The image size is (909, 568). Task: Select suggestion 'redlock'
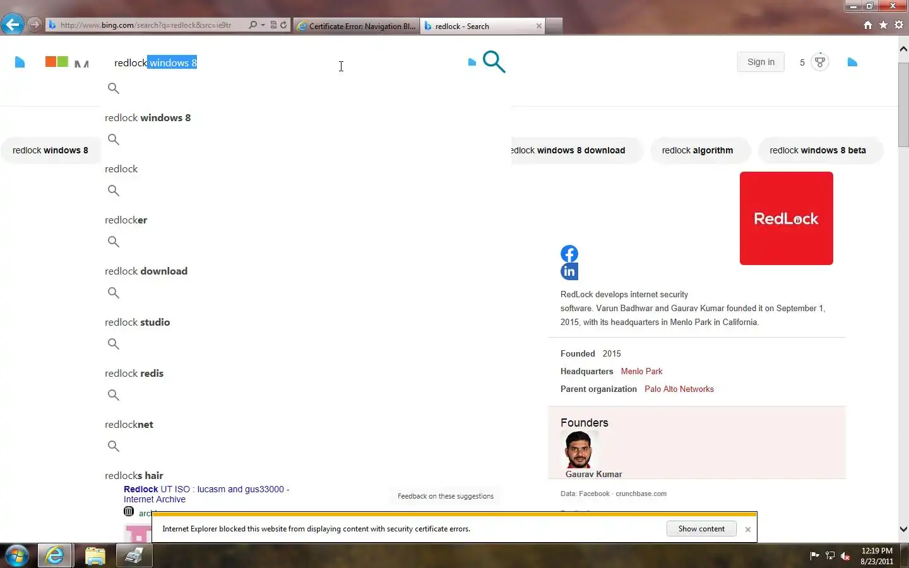point(121,169)
